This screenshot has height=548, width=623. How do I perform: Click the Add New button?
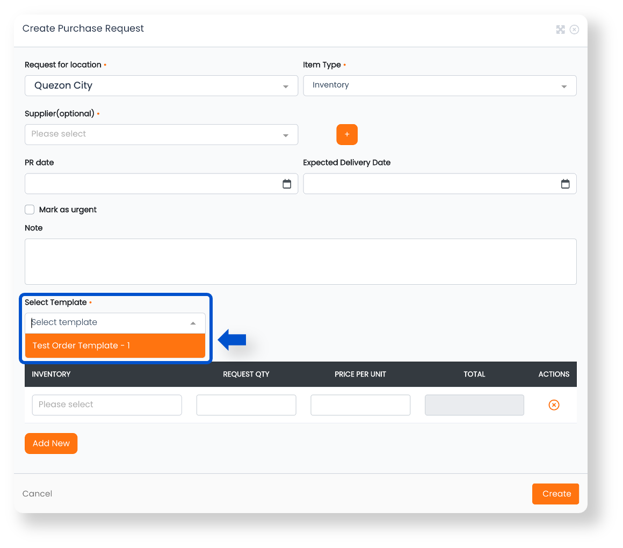(51, 443)
